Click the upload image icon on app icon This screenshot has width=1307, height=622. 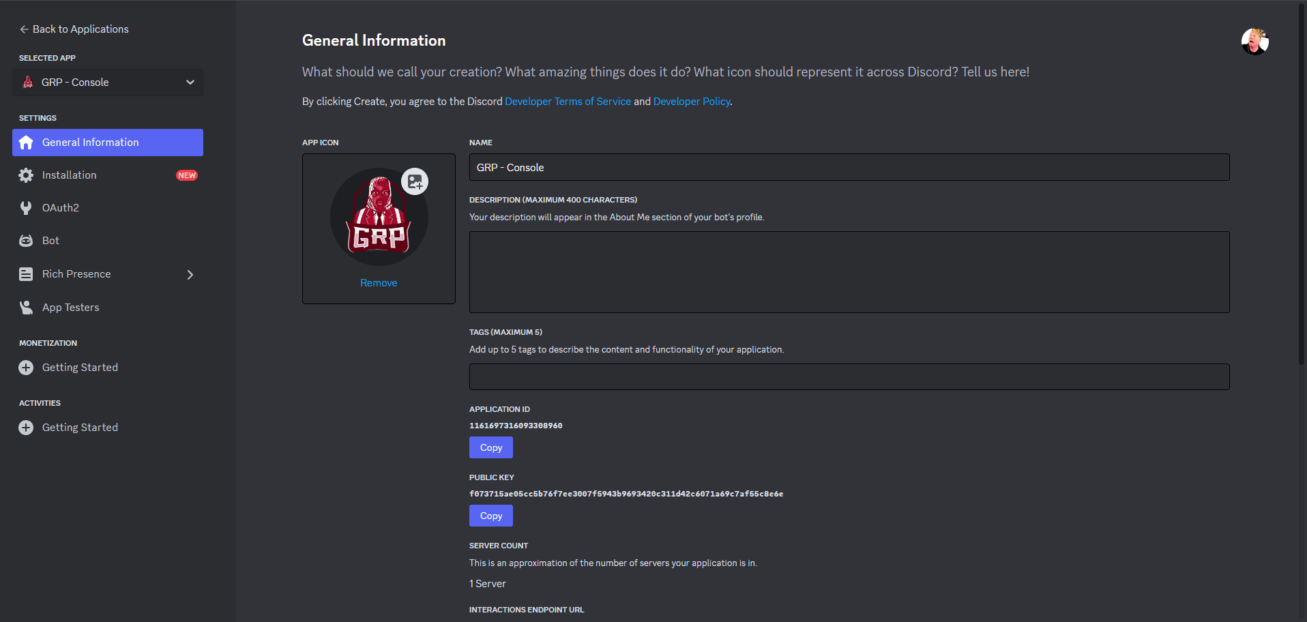point(415,181)
